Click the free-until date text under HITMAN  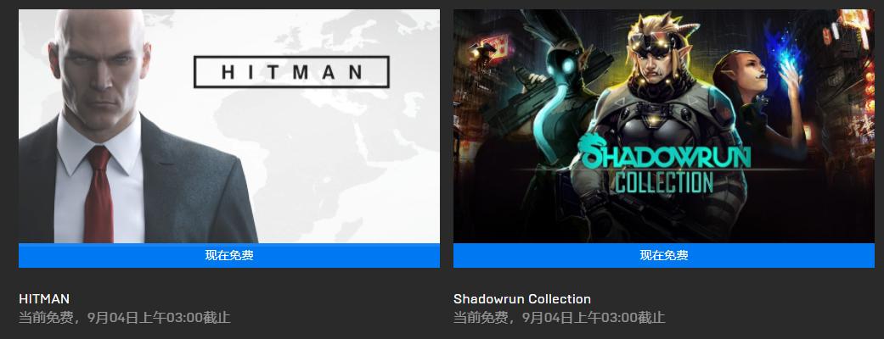click(x=124, y=318)
